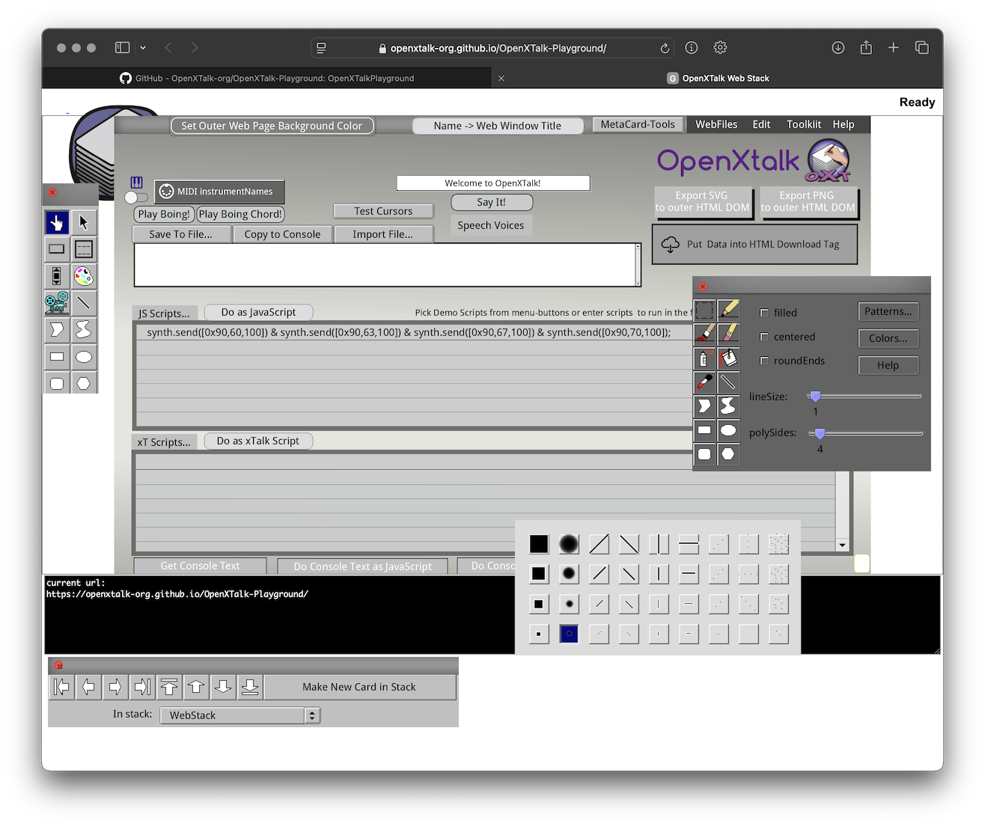Expand Safari sidebar options chevron

tap(143, 48)
